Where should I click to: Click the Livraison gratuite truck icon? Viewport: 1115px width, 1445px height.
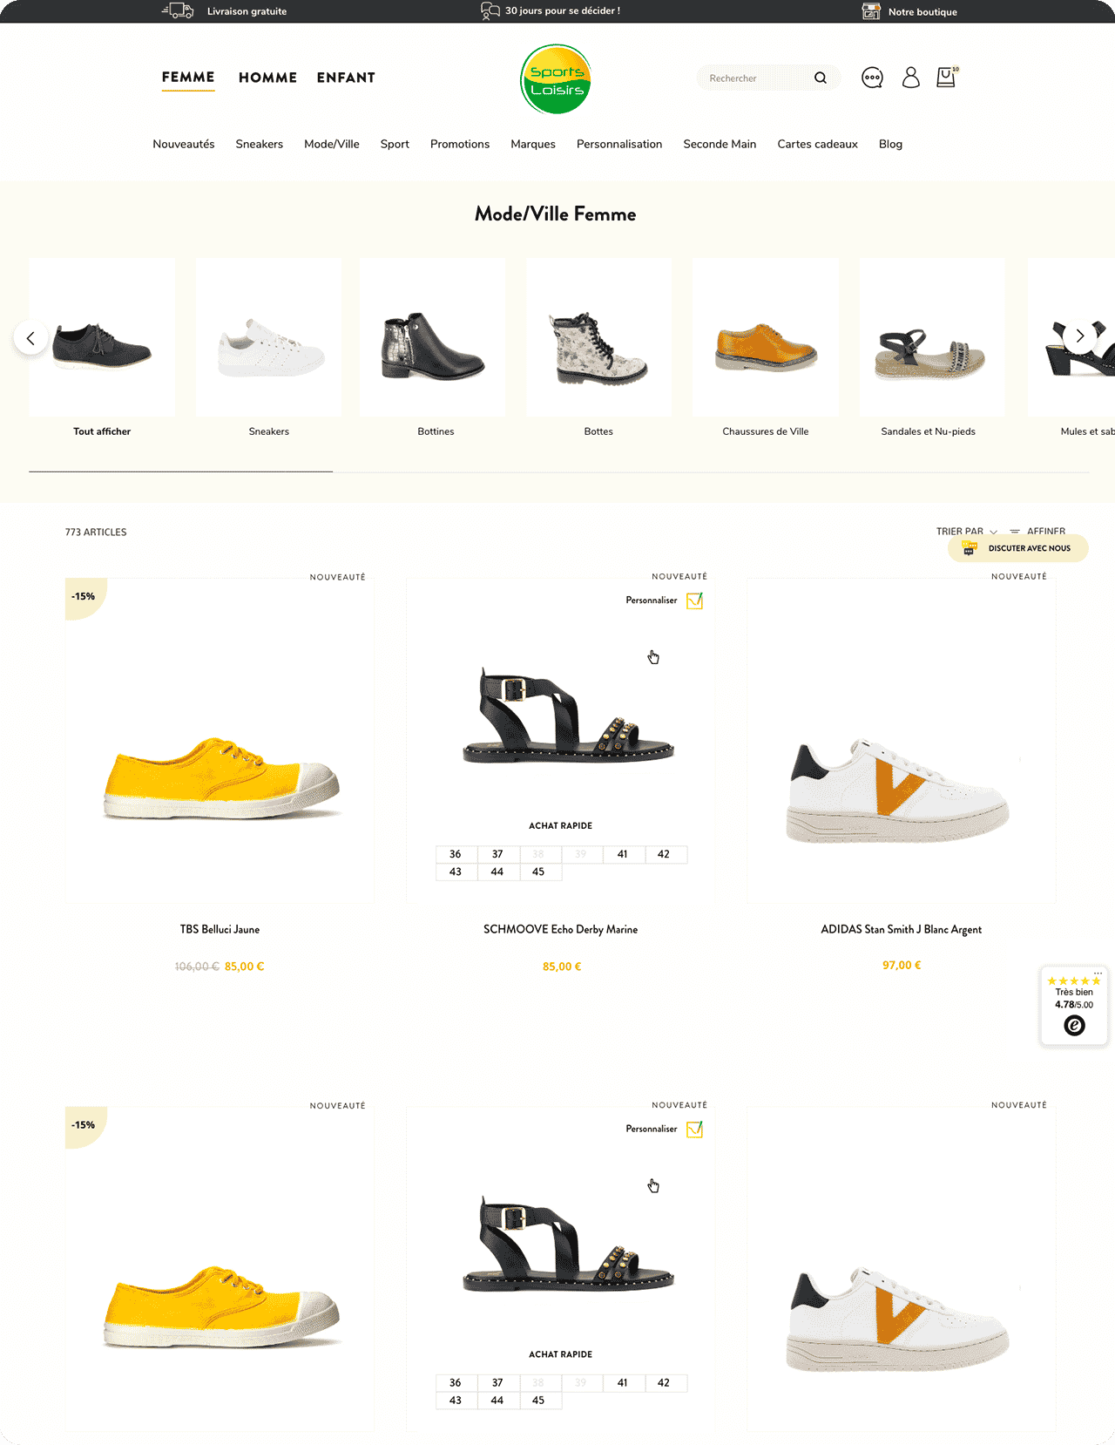[x=178, y=10]
